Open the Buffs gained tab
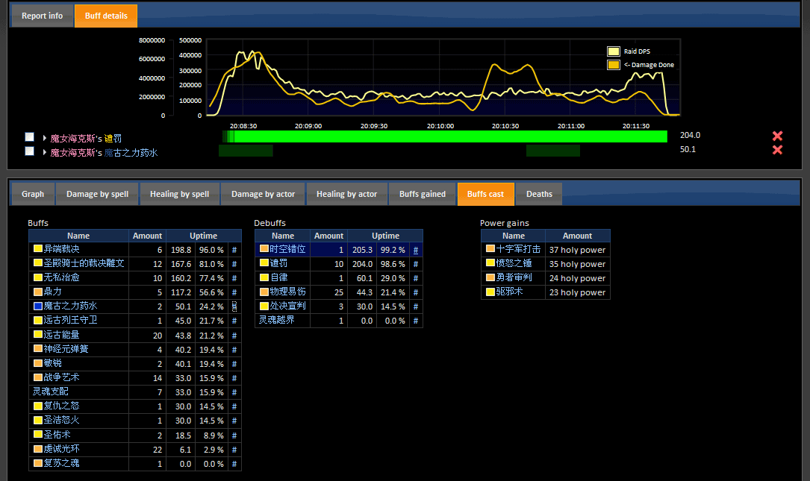 tap(422, 194)
